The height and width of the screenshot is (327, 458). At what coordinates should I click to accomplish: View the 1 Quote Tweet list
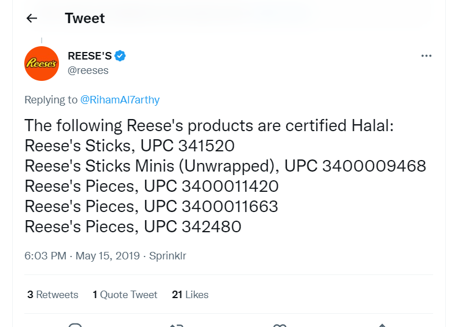click(125, 295)
